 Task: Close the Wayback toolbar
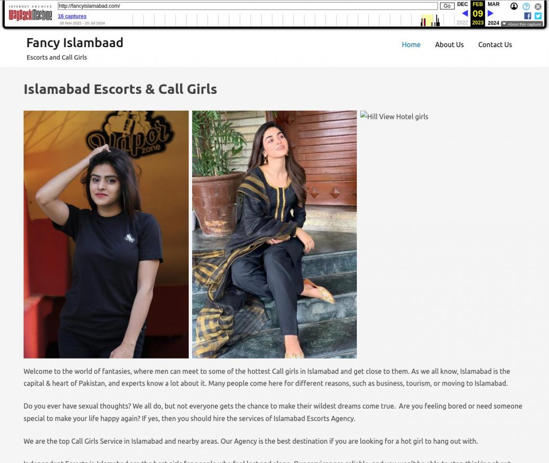point(538,6)
